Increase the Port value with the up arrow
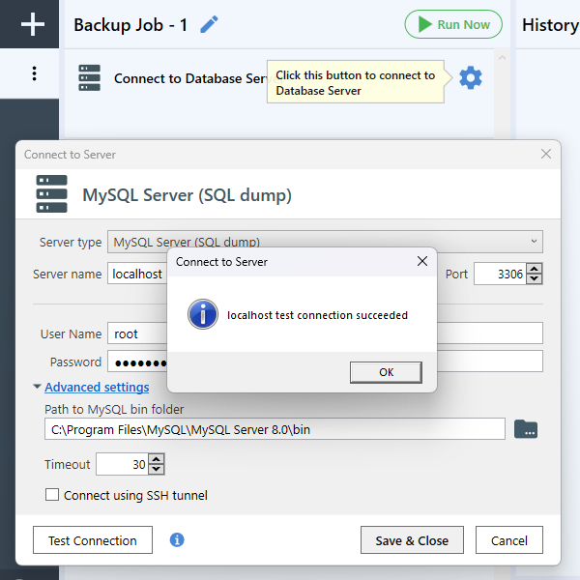This screenshot has height=580, width=580. [535, 268]
